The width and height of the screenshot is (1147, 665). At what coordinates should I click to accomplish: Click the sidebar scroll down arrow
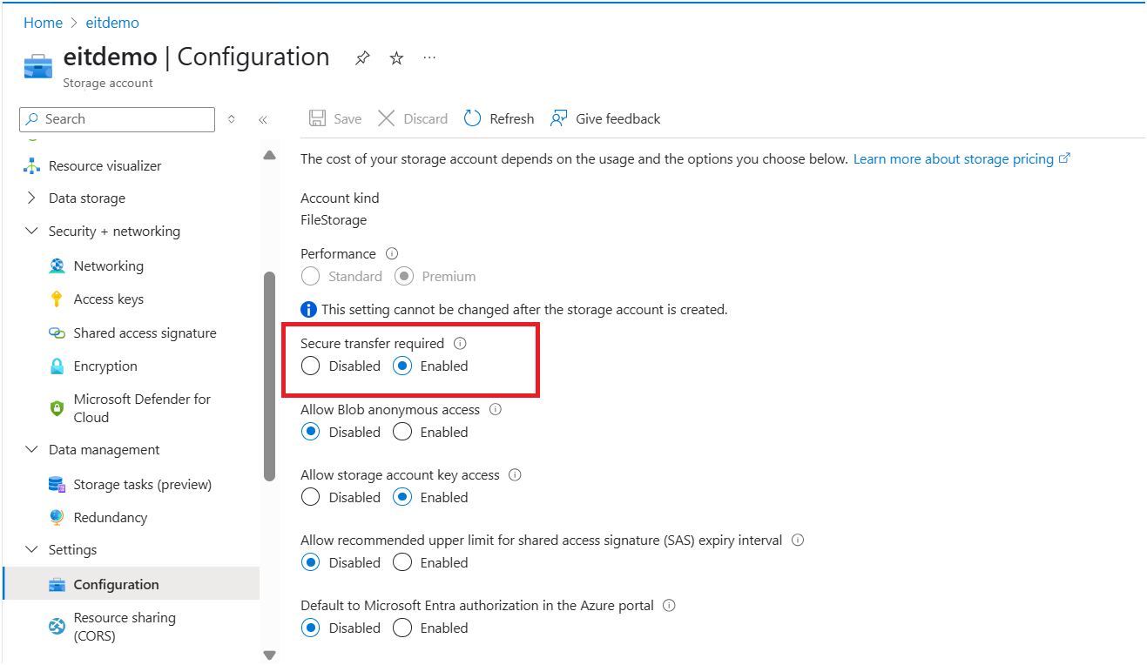(x=269, y=655)
